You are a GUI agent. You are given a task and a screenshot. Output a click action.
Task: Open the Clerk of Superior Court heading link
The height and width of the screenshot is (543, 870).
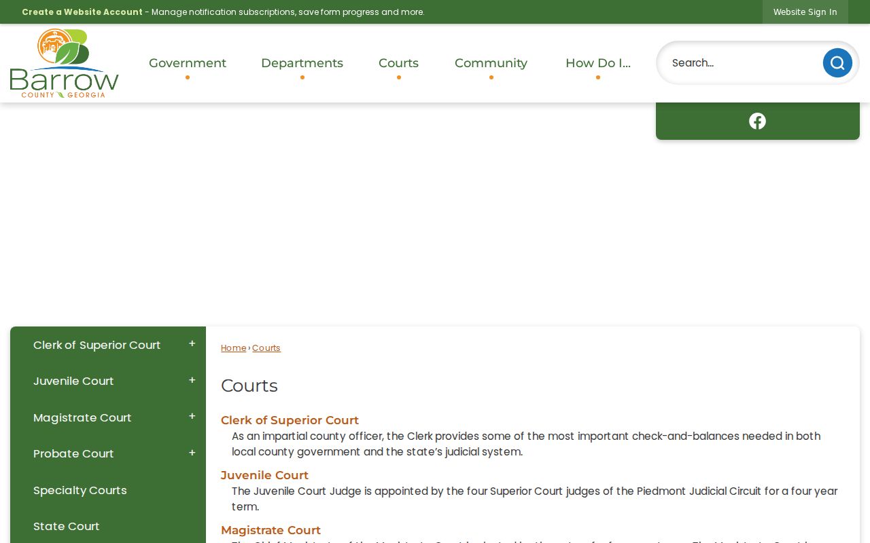tap(290, 420)
